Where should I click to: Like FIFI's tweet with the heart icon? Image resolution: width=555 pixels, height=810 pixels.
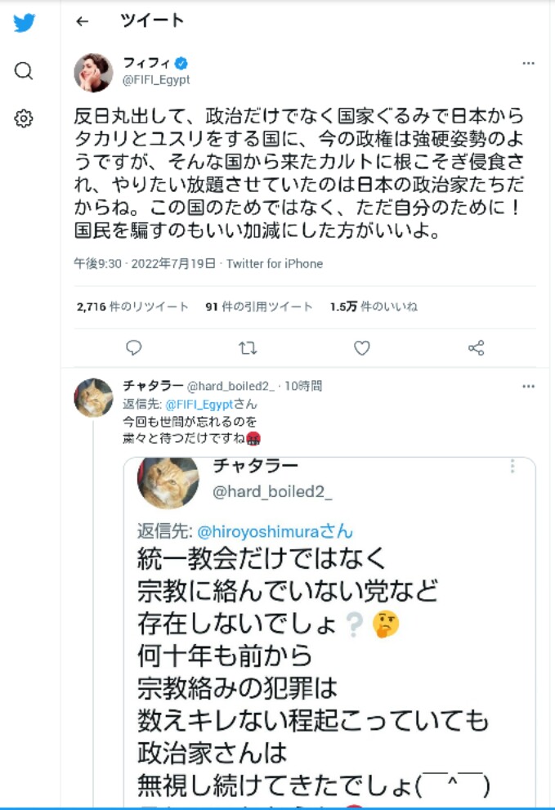click(x=361, y=347)
